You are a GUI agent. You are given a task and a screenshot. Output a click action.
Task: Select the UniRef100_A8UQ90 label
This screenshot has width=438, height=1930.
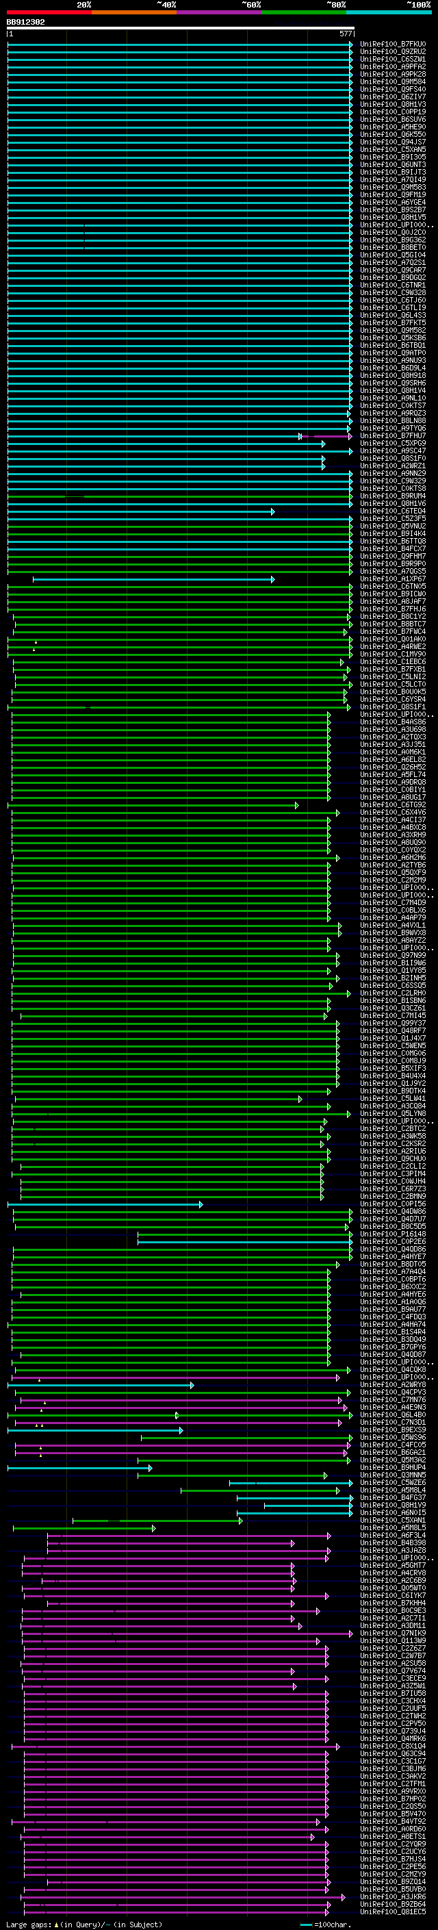pyautogui.click(x=393, y=842)
